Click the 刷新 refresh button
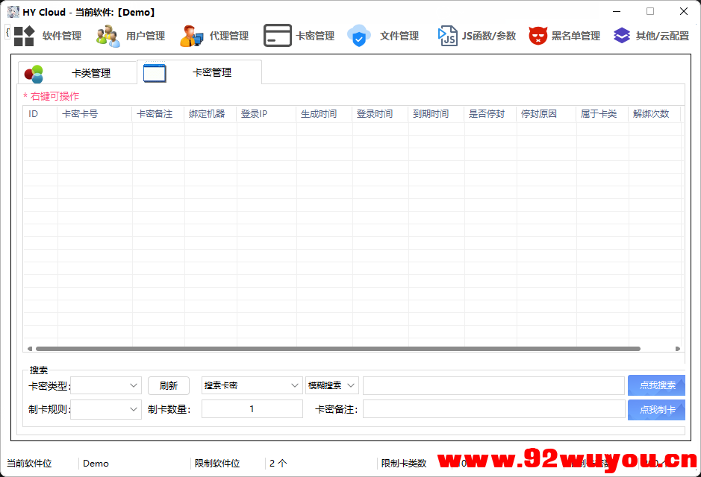701x477 pixels. click(168, 385)
